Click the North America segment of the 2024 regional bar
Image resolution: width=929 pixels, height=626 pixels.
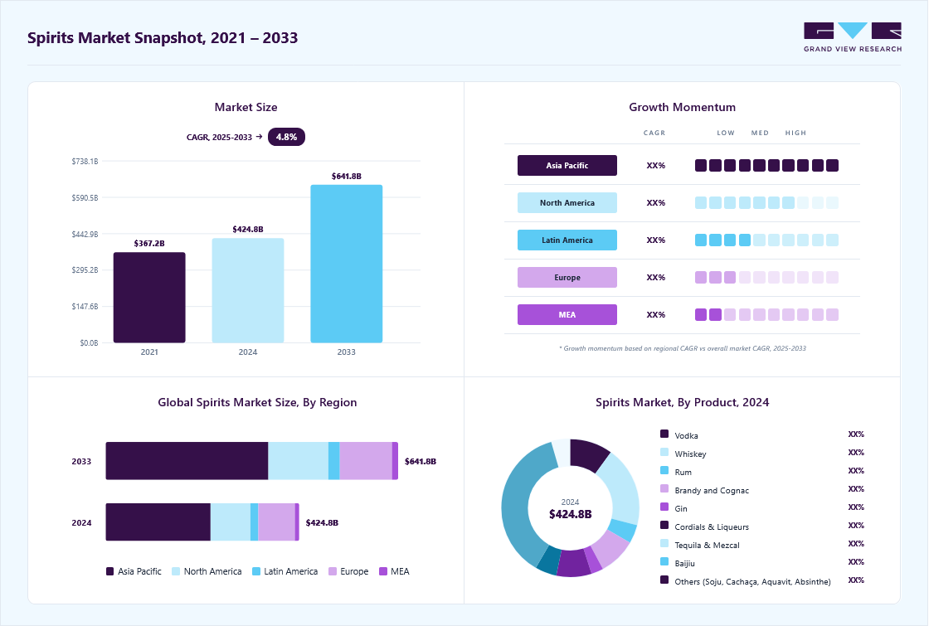tap(231, 522)
